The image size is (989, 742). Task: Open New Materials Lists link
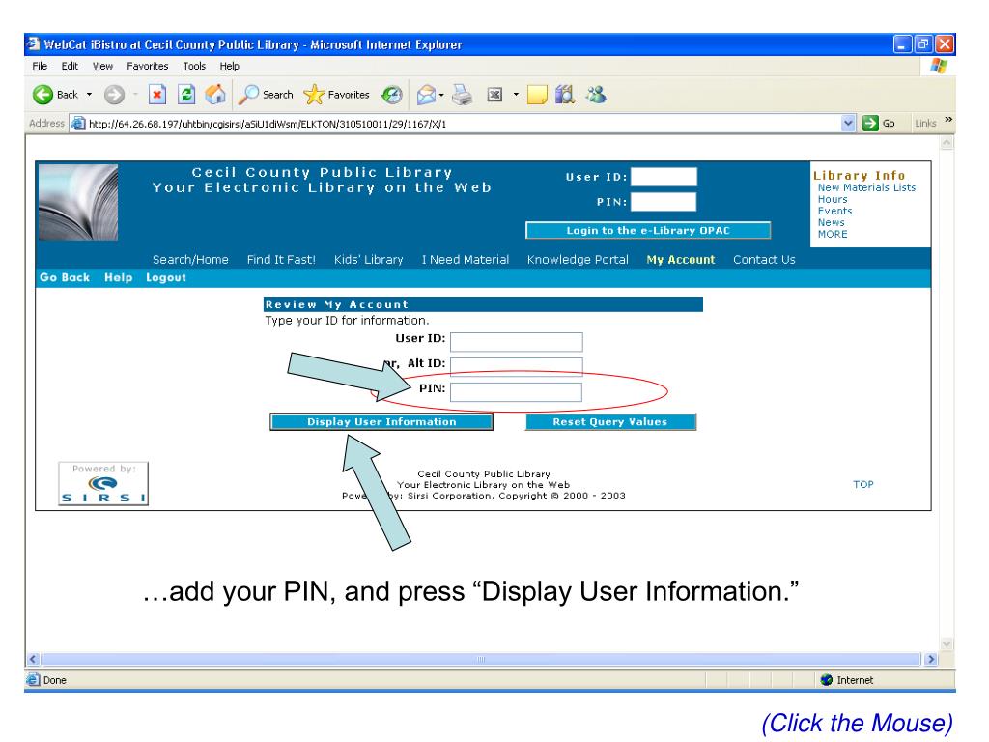pyautogui.click(x=866, y=187)
